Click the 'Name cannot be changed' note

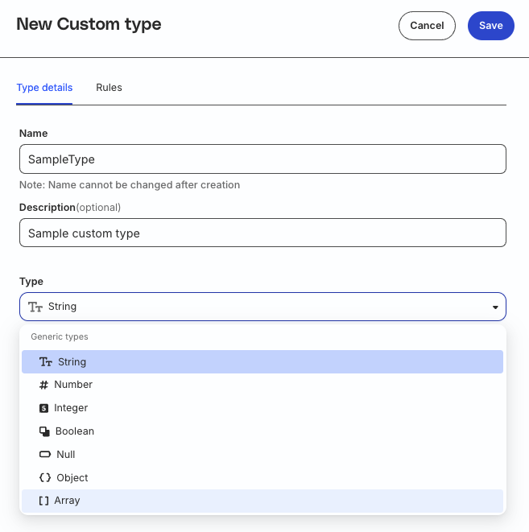tap(130, 185)
